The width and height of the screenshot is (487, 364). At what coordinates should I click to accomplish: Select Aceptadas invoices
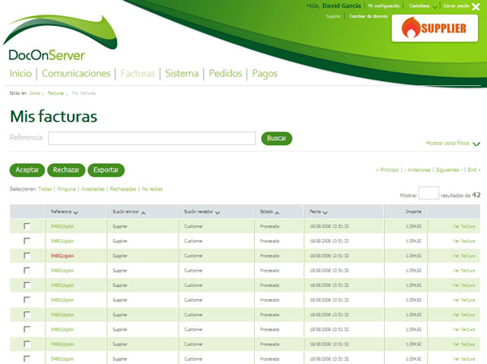click(x=93, y=189)
